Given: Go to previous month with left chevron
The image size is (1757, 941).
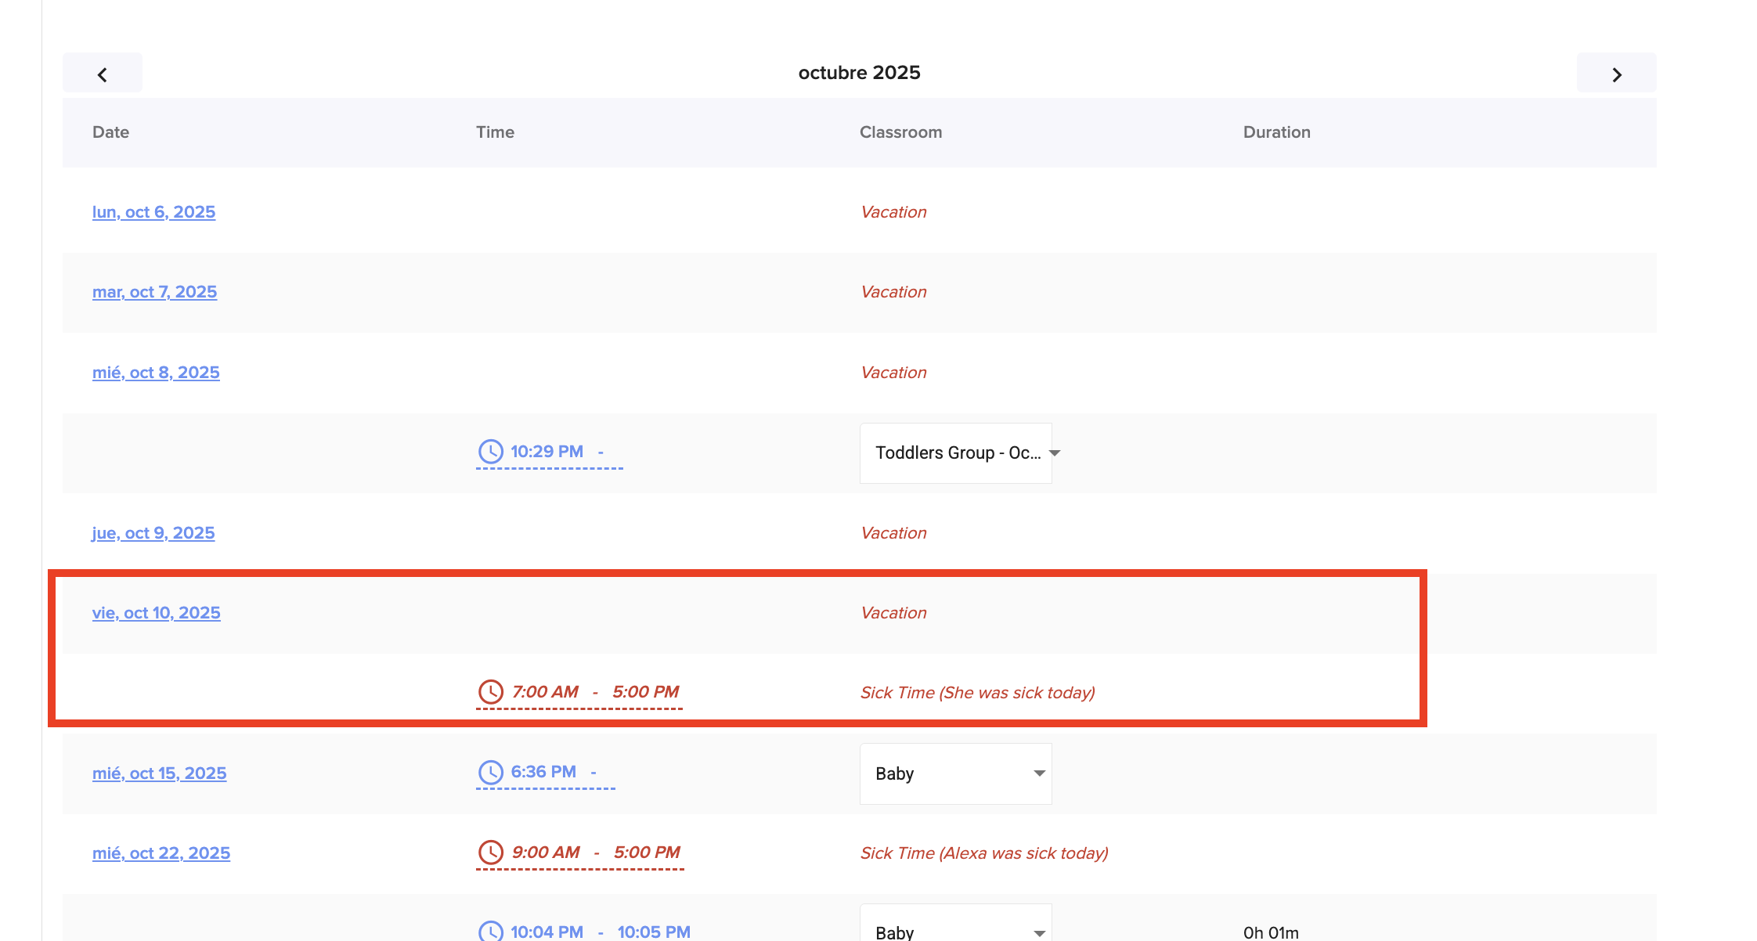Looking at the screenshot, I should click(103, 74).
